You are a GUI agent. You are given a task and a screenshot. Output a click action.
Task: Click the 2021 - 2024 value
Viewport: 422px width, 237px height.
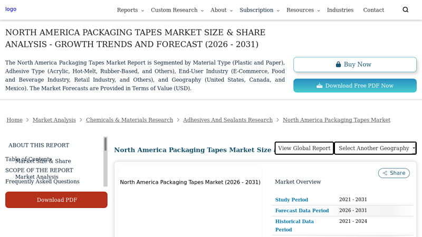click(353, 221)
